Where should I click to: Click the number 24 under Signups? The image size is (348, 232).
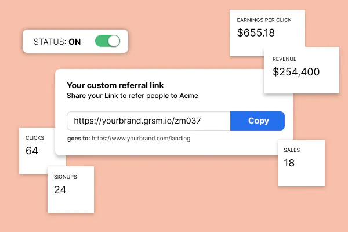(x=60, y=190)
